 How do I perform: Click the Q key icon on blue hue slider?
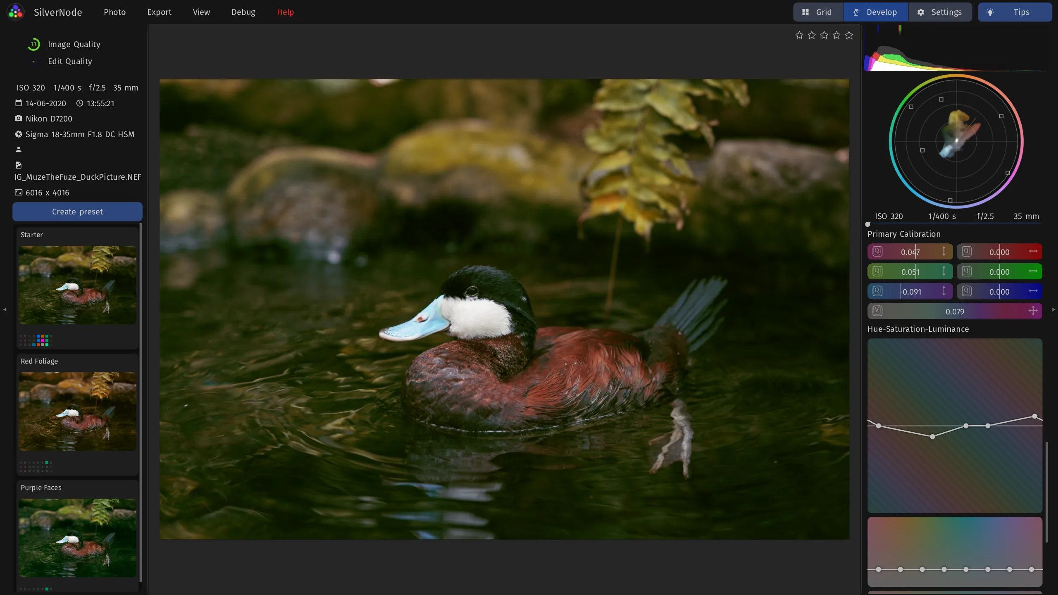coord(877,291)
